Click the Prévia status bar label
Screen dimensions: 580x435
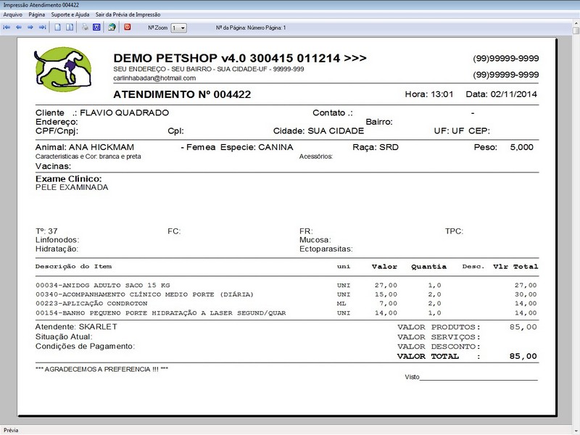[x=10, y=429]
